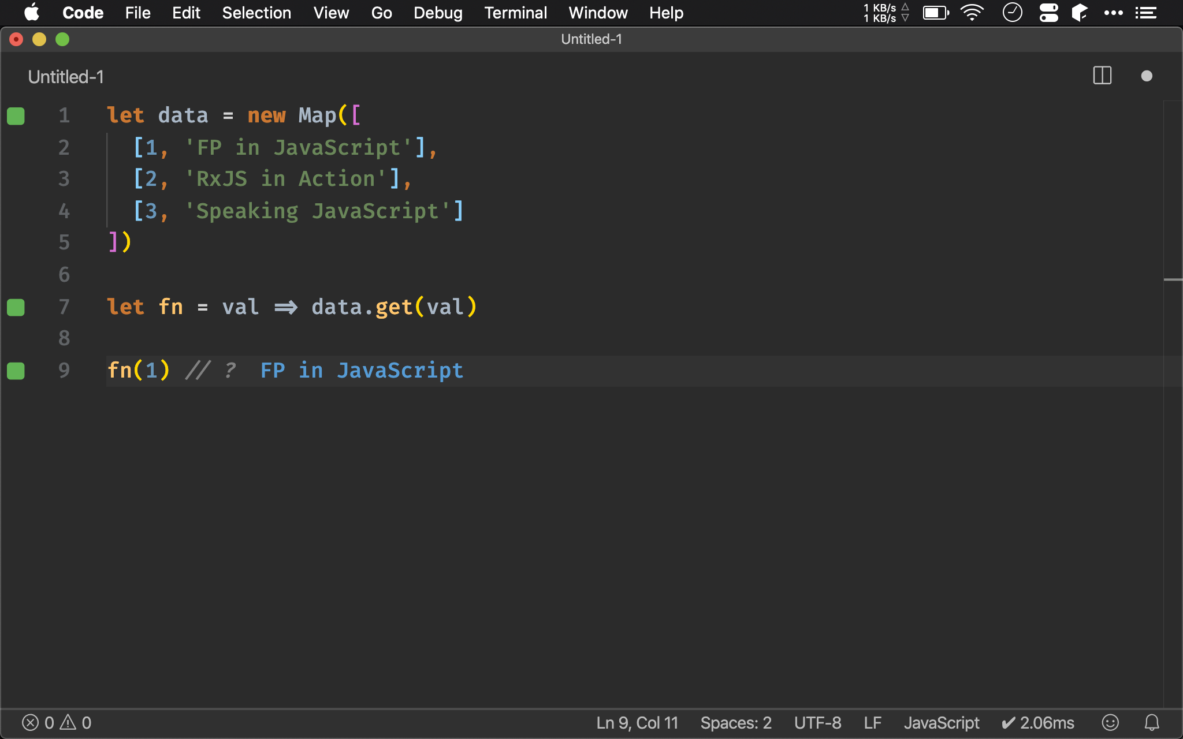Click the network speed KB/s indicator

click(x=886, y=13)
